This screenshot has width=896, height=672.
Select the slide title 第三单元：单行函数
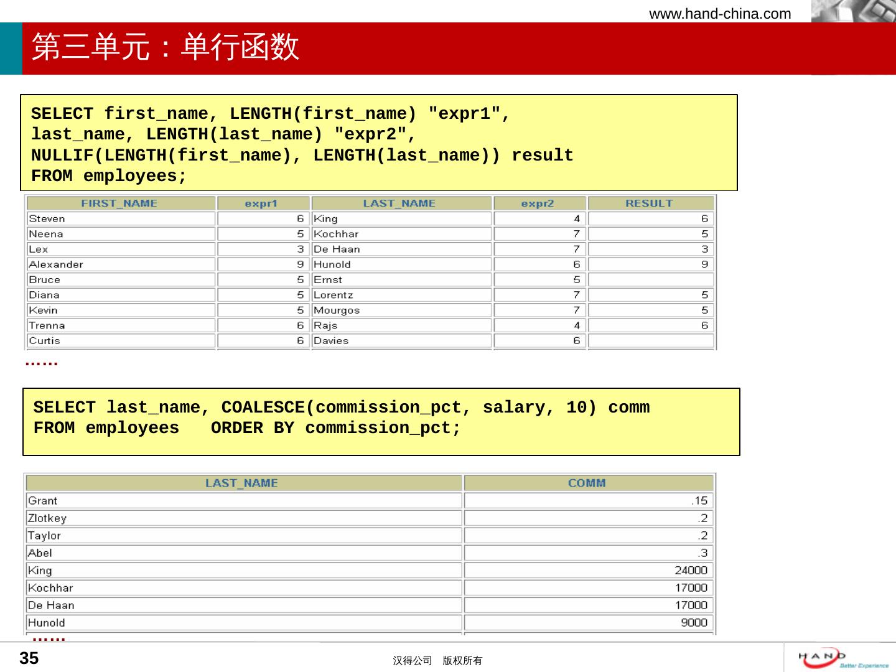click(x=166, y=47)
